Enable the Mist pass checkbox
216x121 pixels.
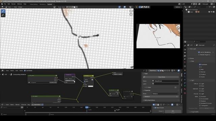200,70
